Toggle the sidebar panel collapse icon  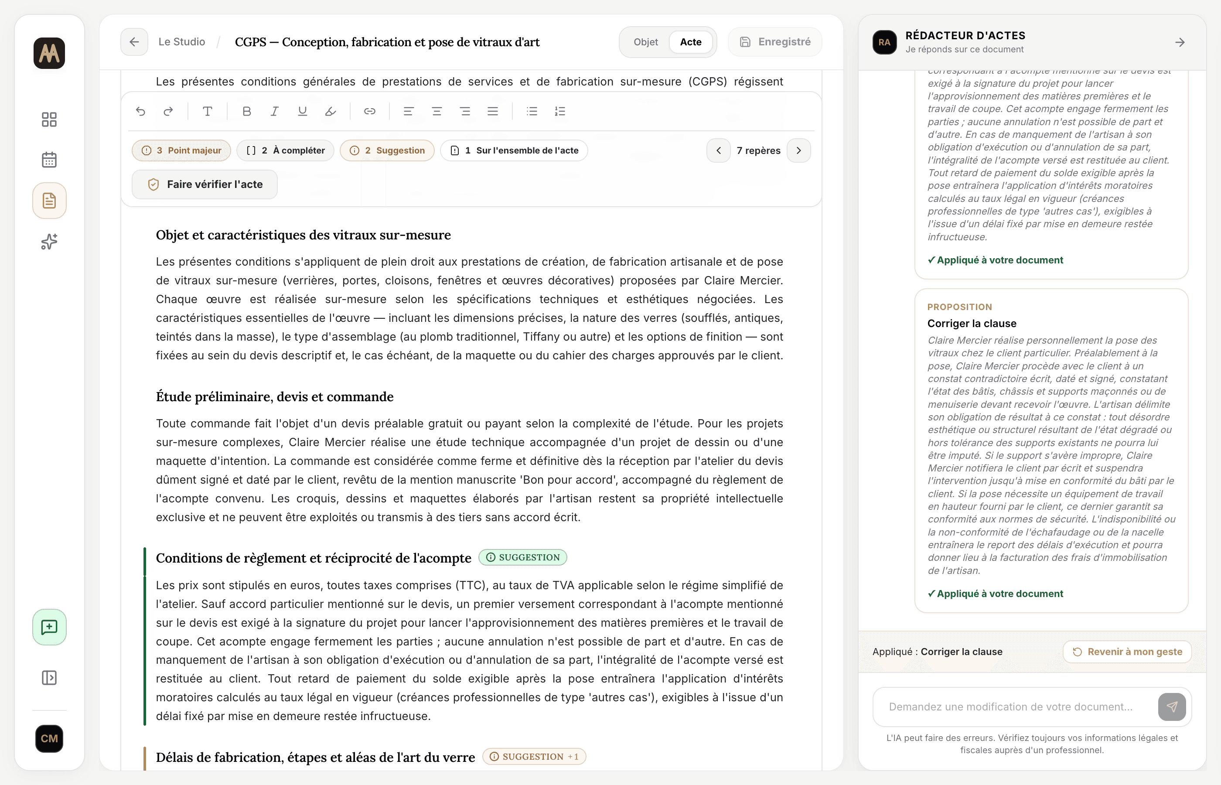point(49,677)
